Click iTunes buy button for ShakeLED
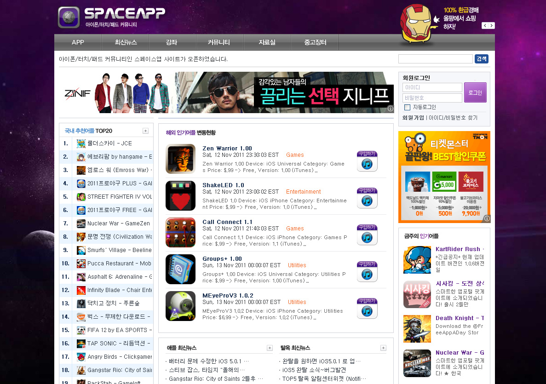 click(367, 198)
